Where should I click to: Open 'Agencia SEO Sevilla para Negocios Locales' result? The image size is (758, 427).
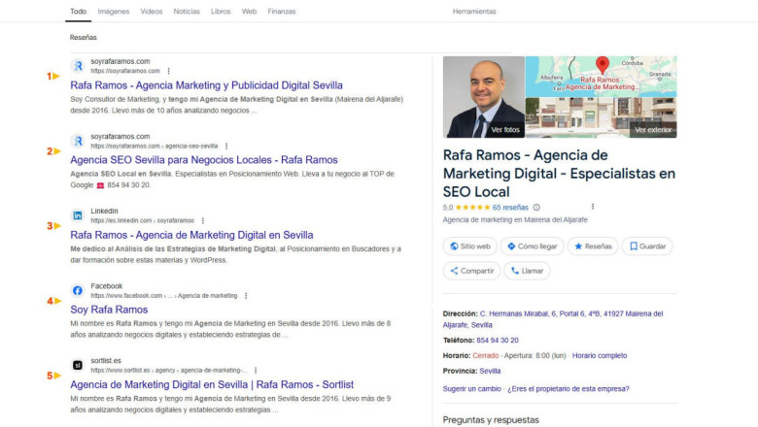204,160
